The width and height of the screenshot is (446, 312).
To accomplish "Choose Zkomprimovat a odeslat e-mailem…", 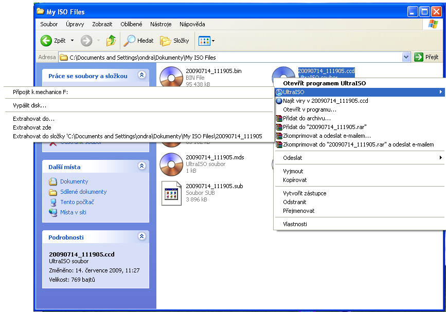I will coord(360,136).
